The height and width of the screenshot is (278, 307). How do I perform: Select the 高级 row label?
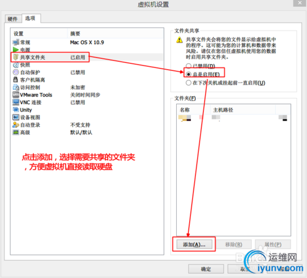pyautogui.click(x=25, y=132)
